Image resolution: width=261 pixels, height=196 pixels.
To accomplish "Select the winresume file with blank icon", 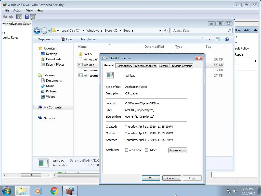I will [81, 70].
